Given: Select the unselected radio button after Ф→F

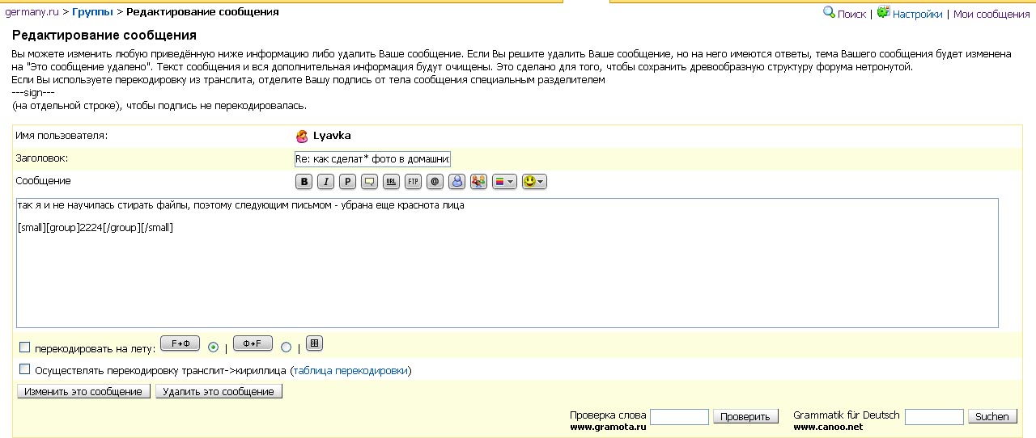Looking at the screenshot, I should (x=286, y=347).
